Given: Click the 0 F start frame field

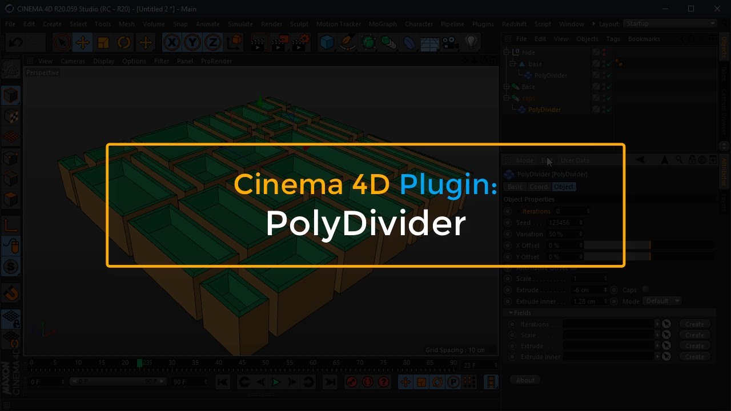Looking at the screenshot, I should coord(47,381).
